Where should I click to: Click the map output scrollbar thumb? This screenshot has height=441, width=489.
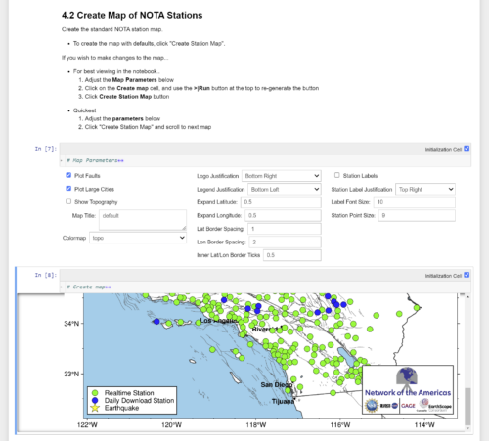pos(467,407)
